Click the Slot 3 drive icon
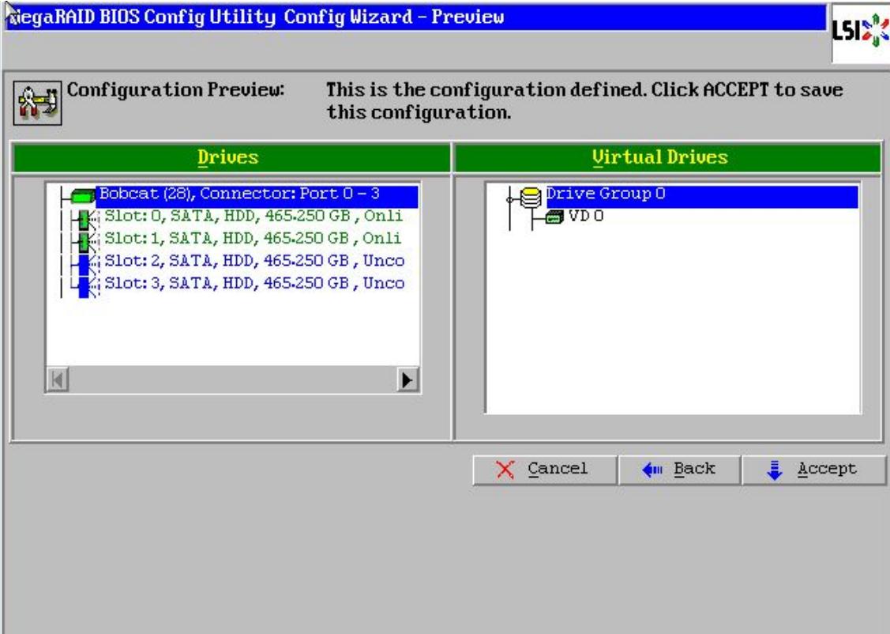Screen dimensions: 890x634 86,287
